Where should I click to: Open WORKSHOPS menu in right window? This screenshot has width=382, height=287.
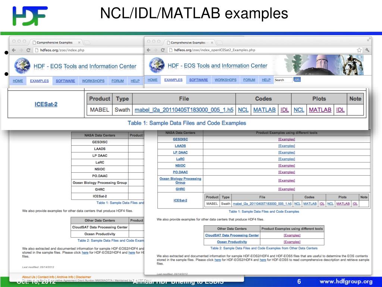[225, 80]
